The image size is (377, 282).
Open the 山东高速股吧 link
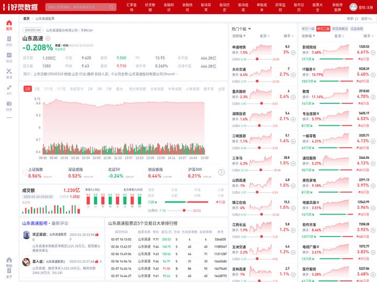click(35, 224)
